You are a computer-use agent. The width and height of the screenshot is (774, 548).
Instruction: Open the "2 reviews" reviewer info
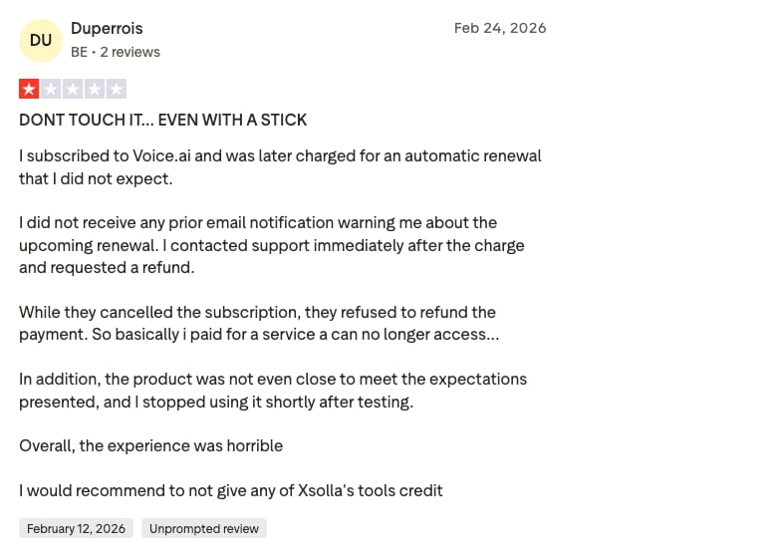click(129, 52)
